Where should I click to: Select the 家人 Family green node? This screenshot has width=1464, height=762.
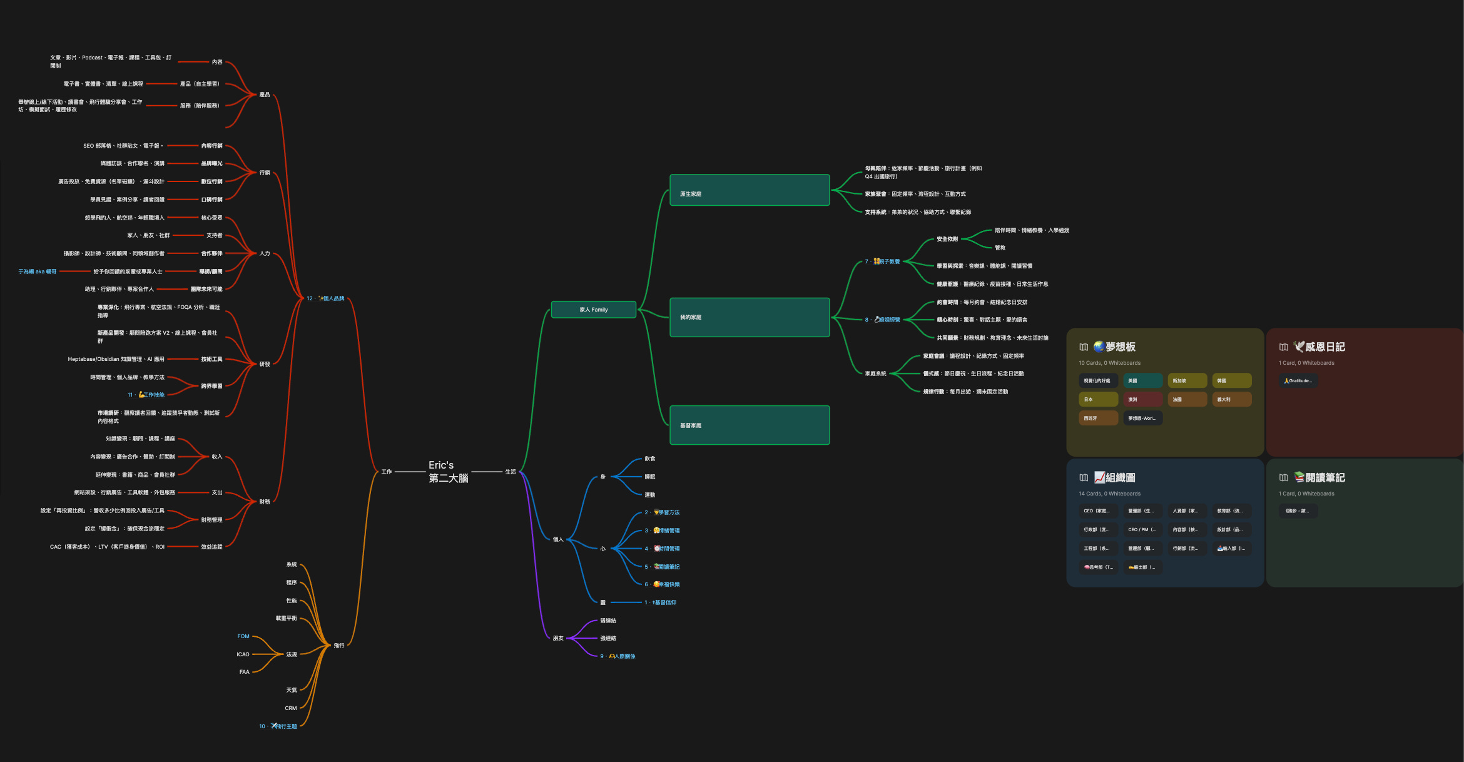593,310
